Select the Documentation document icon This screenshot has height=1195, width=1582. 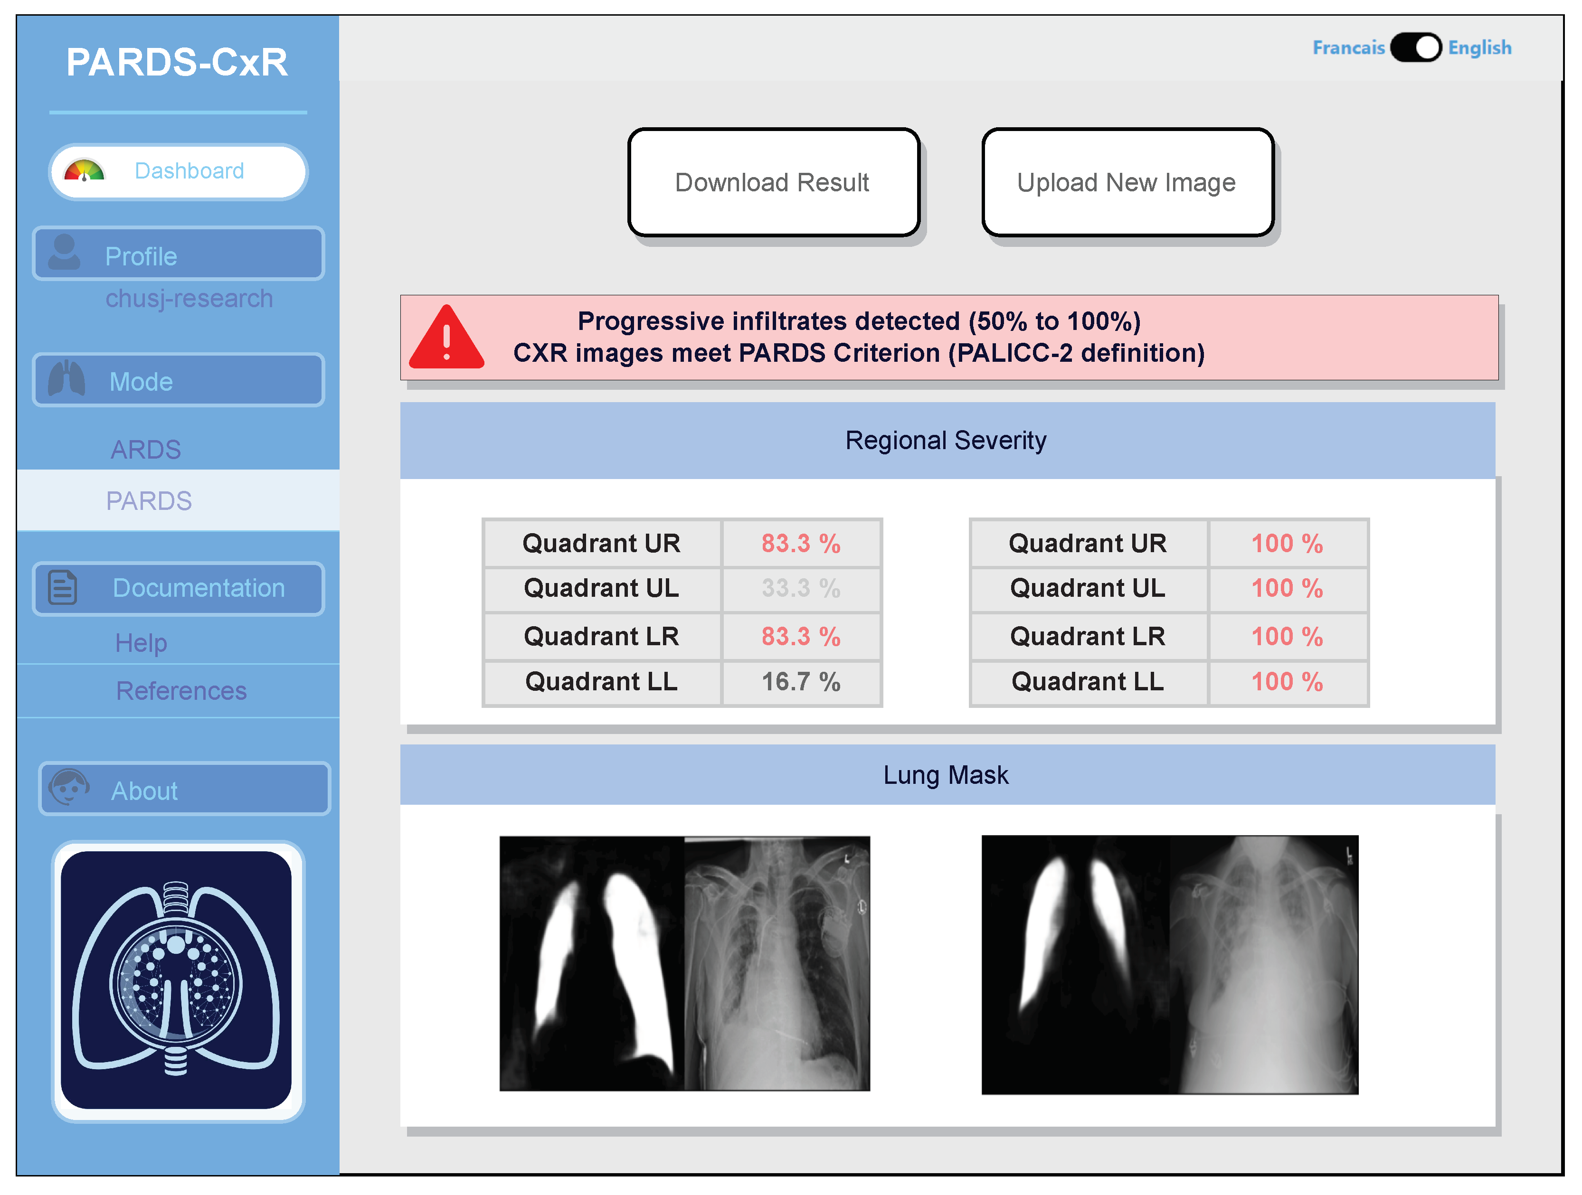coord(63,588)
